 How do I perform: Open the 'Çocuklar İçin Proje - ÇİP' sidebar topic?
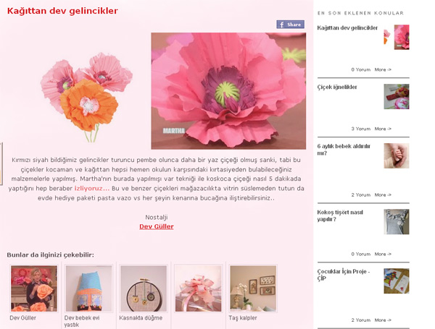click(344, 275)
